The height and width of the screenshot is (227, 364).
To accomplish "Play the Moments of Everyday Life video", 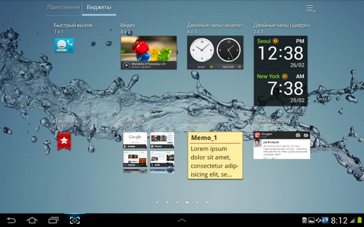I will click(126, 65).
